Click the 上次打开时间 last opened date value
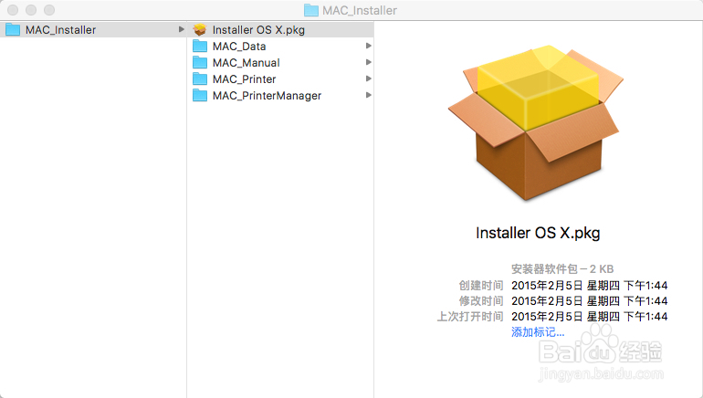703x398 pixels. click(590, 317)
